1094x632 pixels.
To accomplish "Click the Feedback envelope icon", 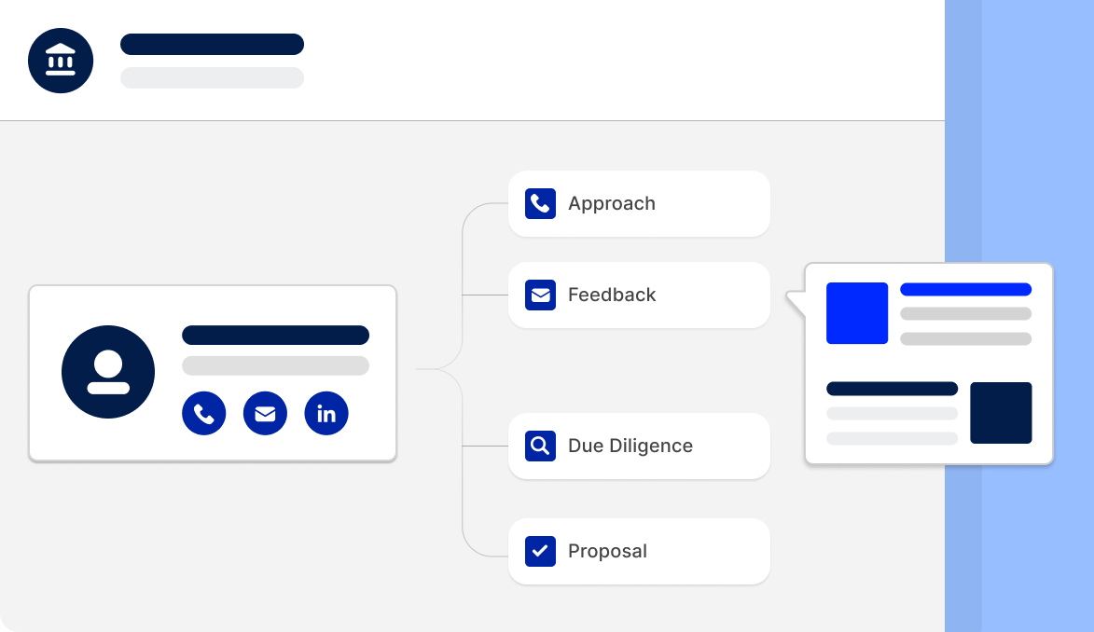I will point(540,295).
